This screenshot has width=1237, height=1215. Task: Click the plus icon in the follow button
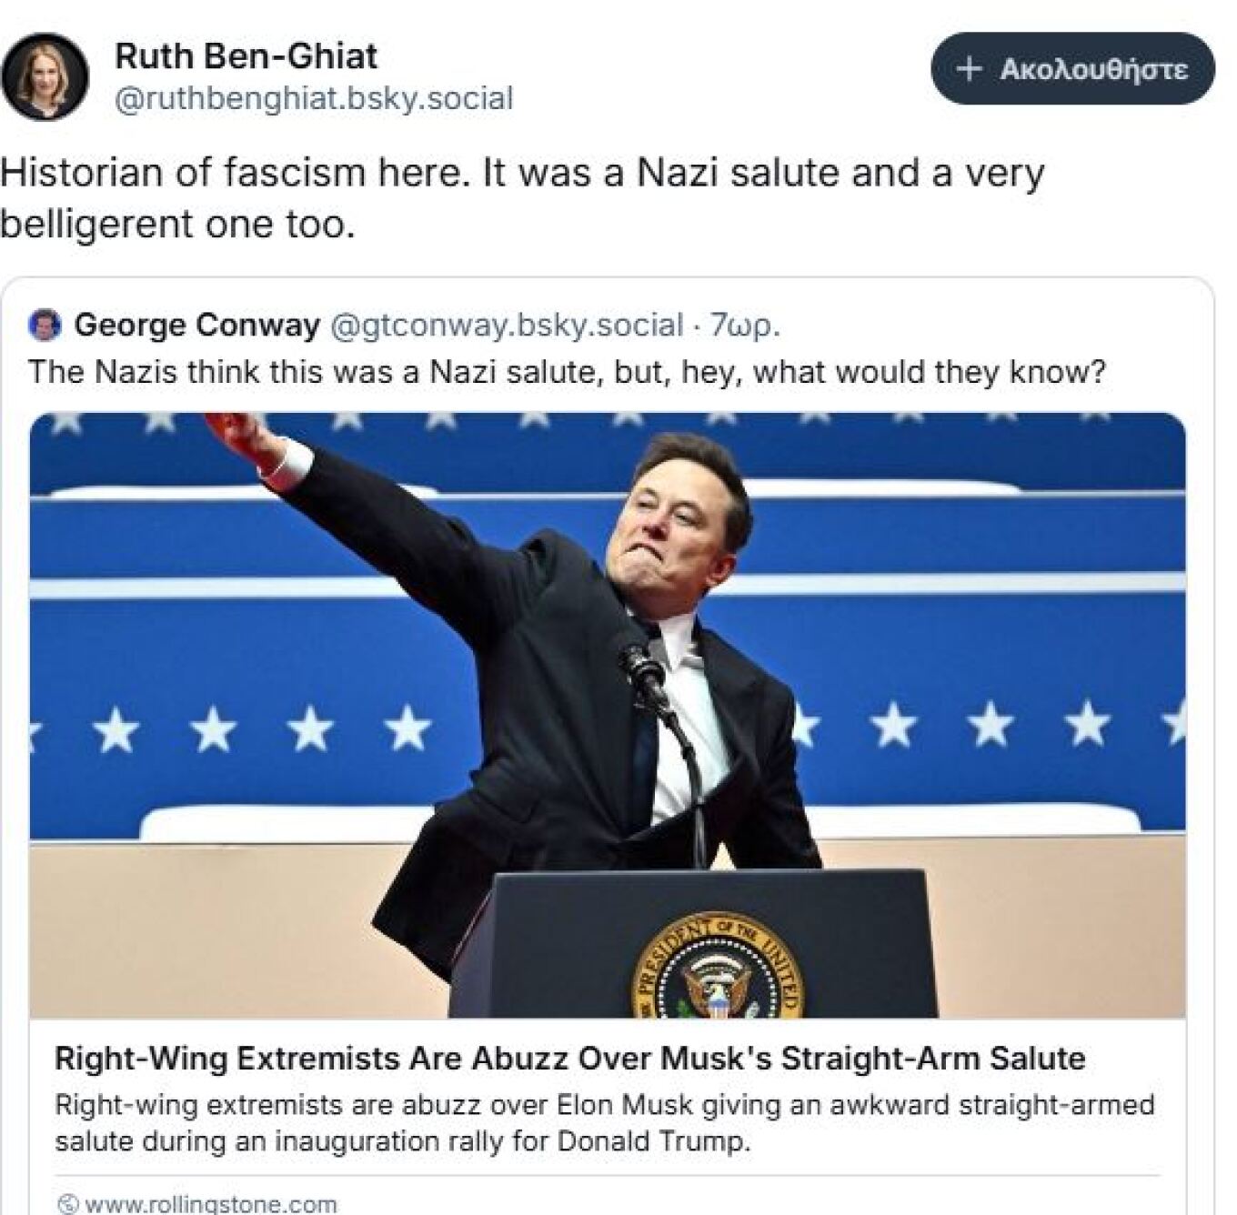coord(970,69)
